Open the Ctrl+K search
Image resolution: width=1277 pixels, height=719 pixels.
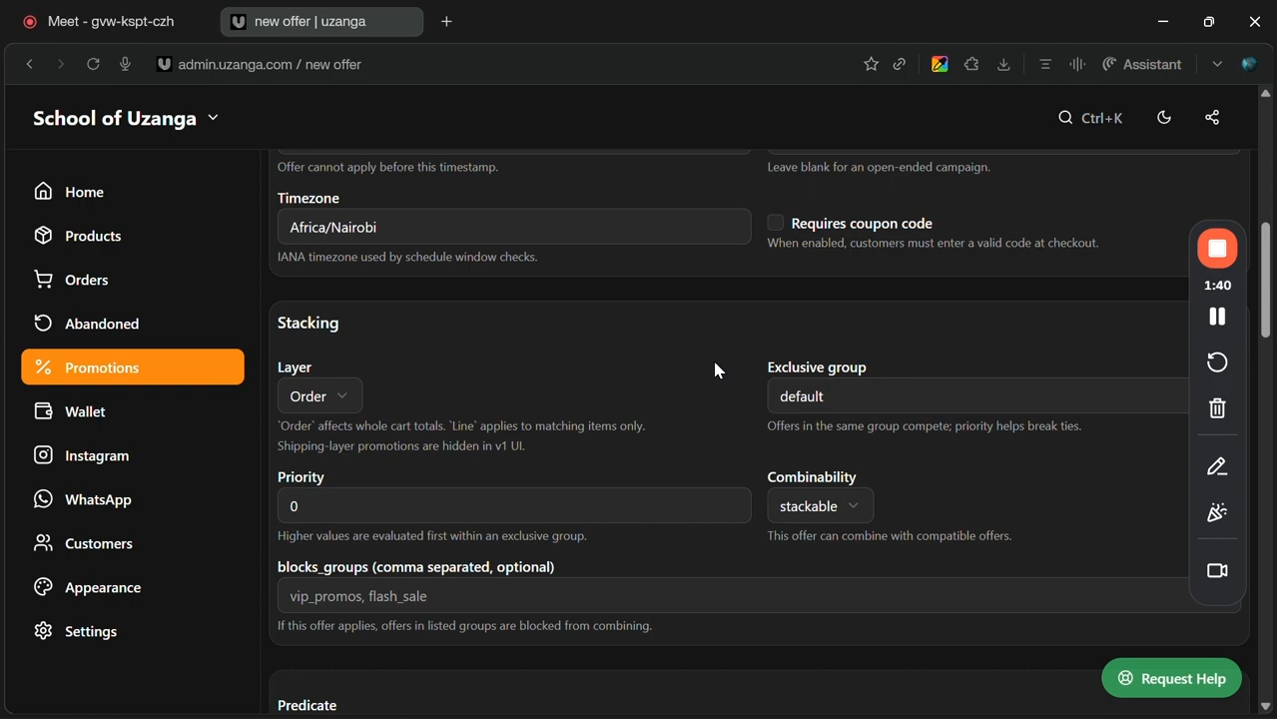pos(1090,118)
